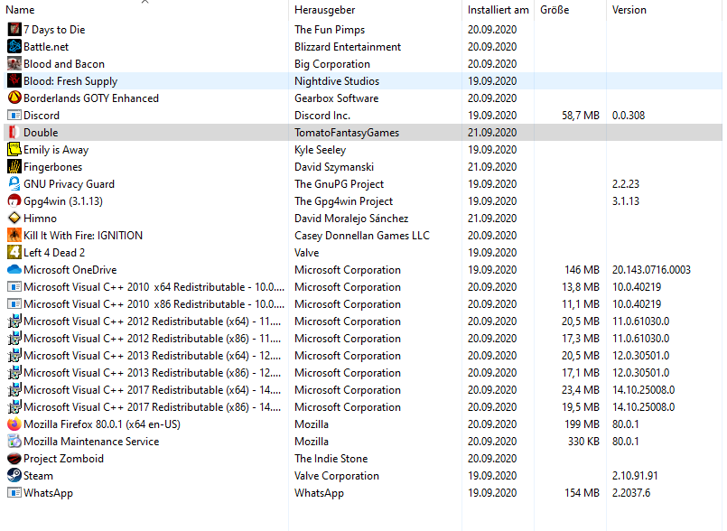Viewport: 727px width, 531px height.
Task: Select WhatsApp version 2.2037.6
Action: coord(631,493)
